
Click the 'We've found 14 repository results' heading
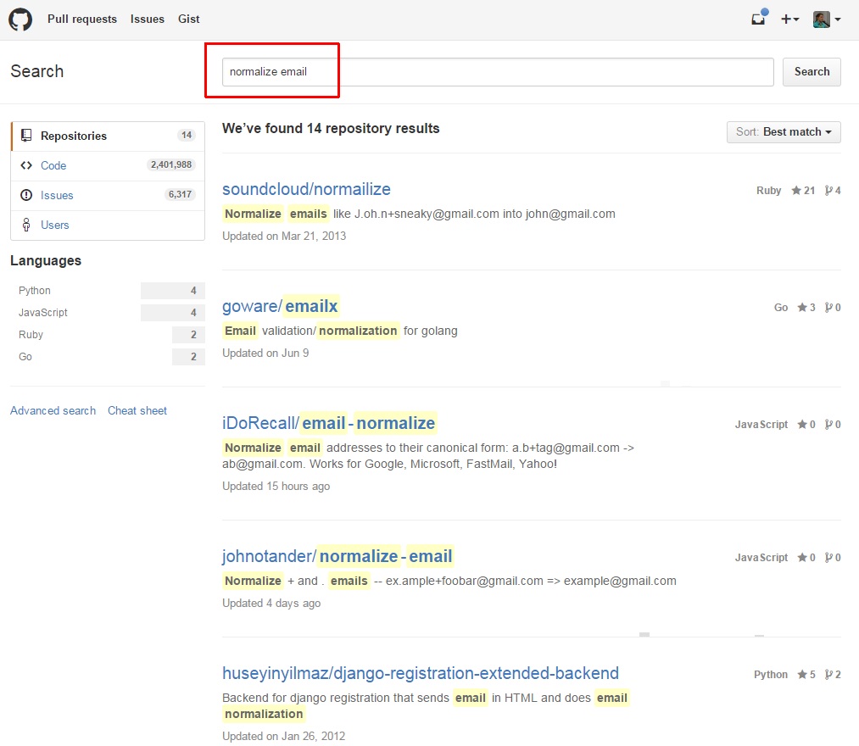click(x=331, y=129)
